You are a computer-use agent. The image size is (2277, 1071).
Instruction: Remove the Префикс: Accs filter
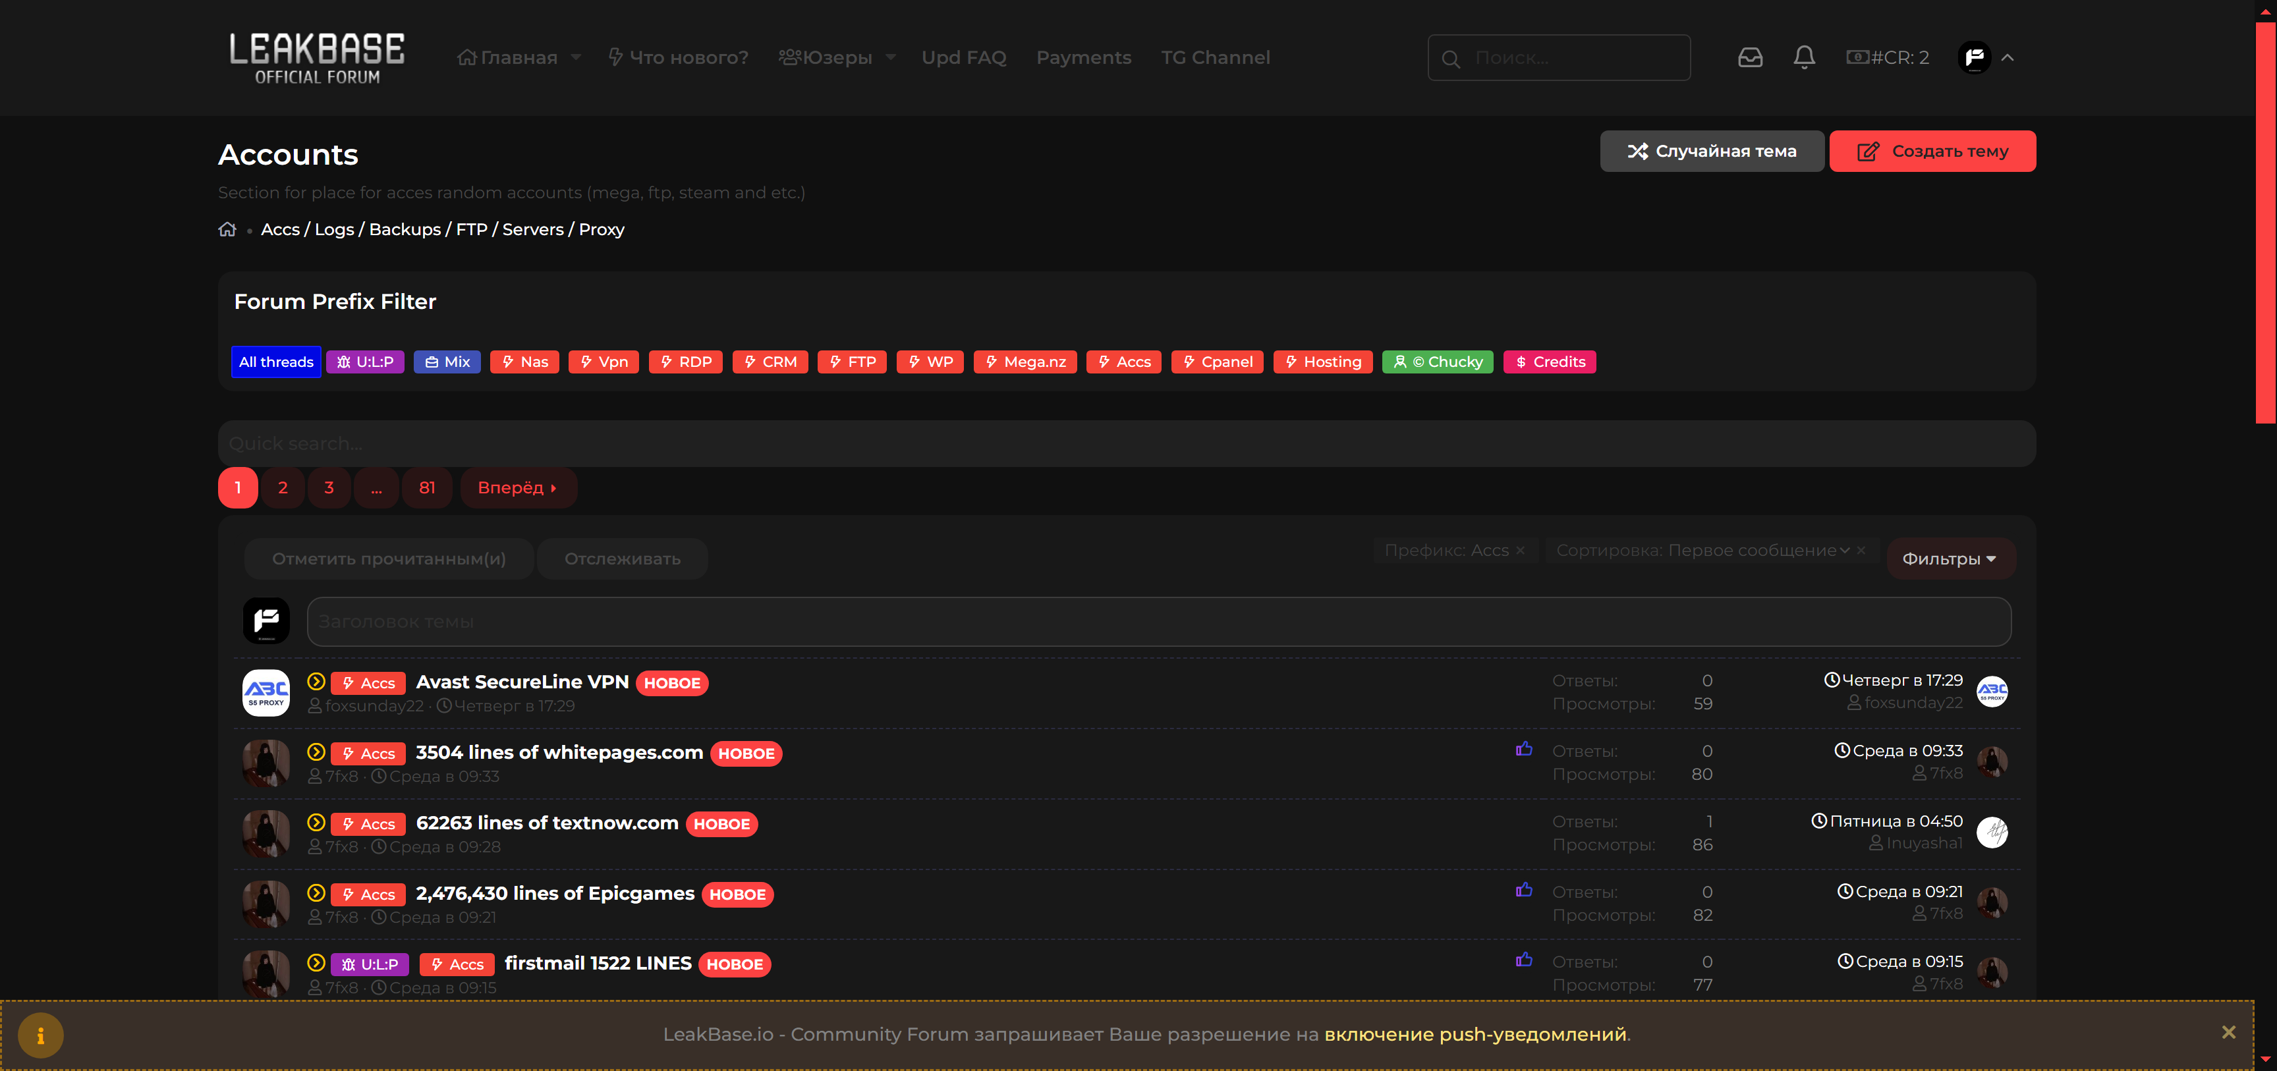pyautogui.click(x=1521, y=551)
